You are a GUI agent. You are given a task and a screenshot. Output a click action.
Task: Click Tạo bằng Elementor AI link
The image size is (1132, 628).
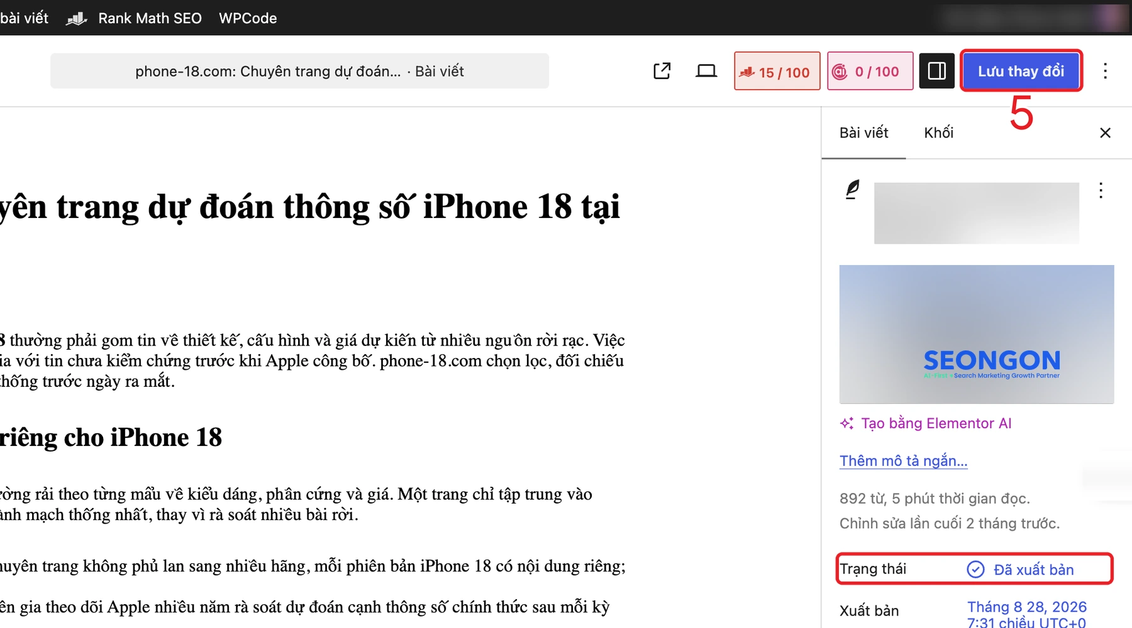coord(936,423)
